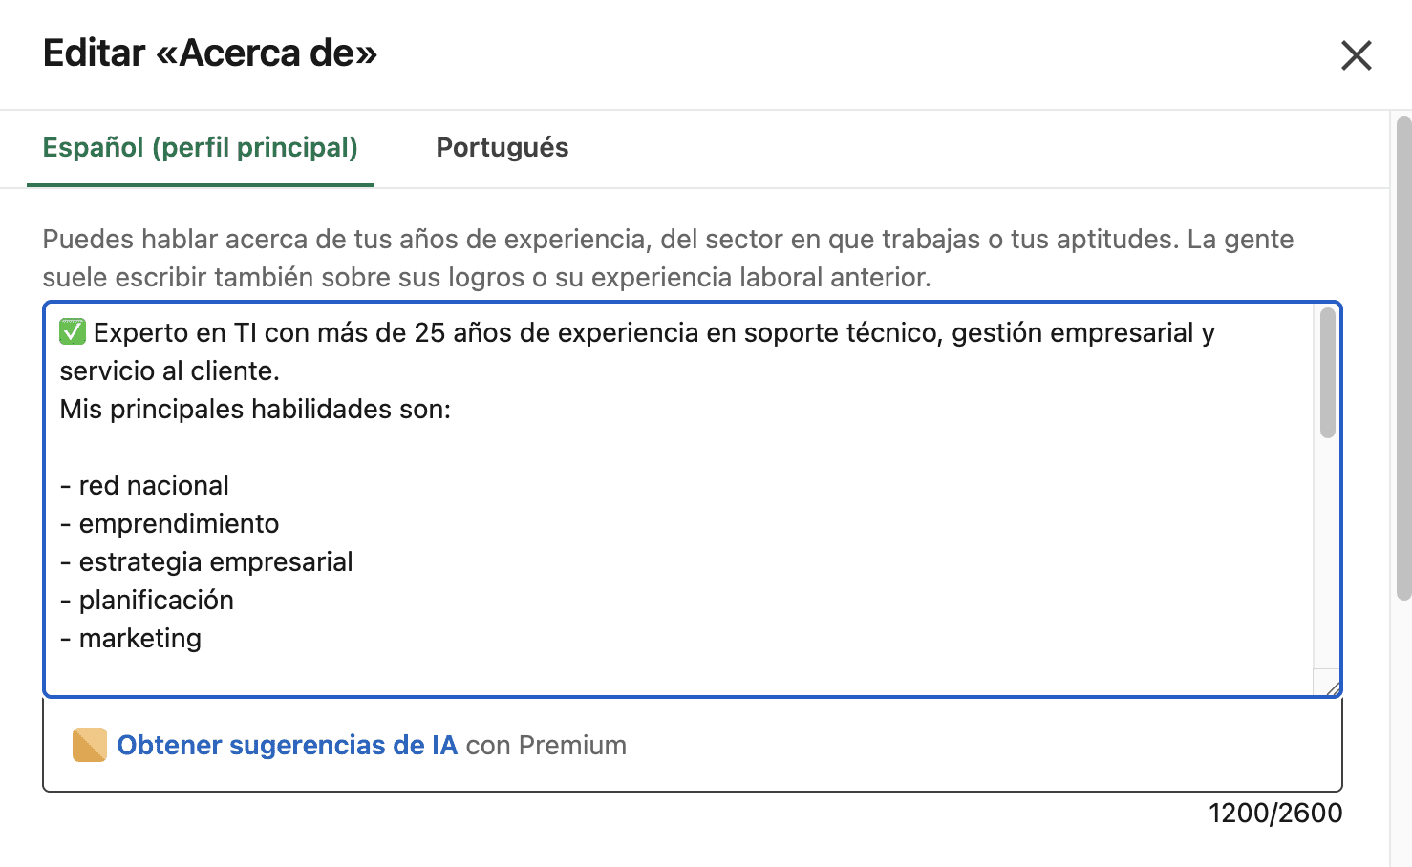Open Obtener sugerencias de IA link
Screen dimensions: 1412x867
pyautogui.click(x=287, y=745)
